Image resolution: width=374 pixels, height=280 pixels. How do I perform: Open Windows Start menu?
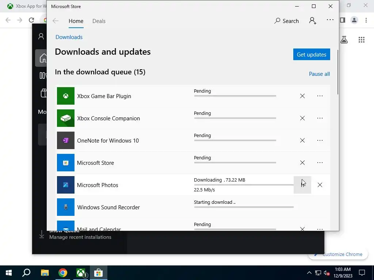(9, 273)
